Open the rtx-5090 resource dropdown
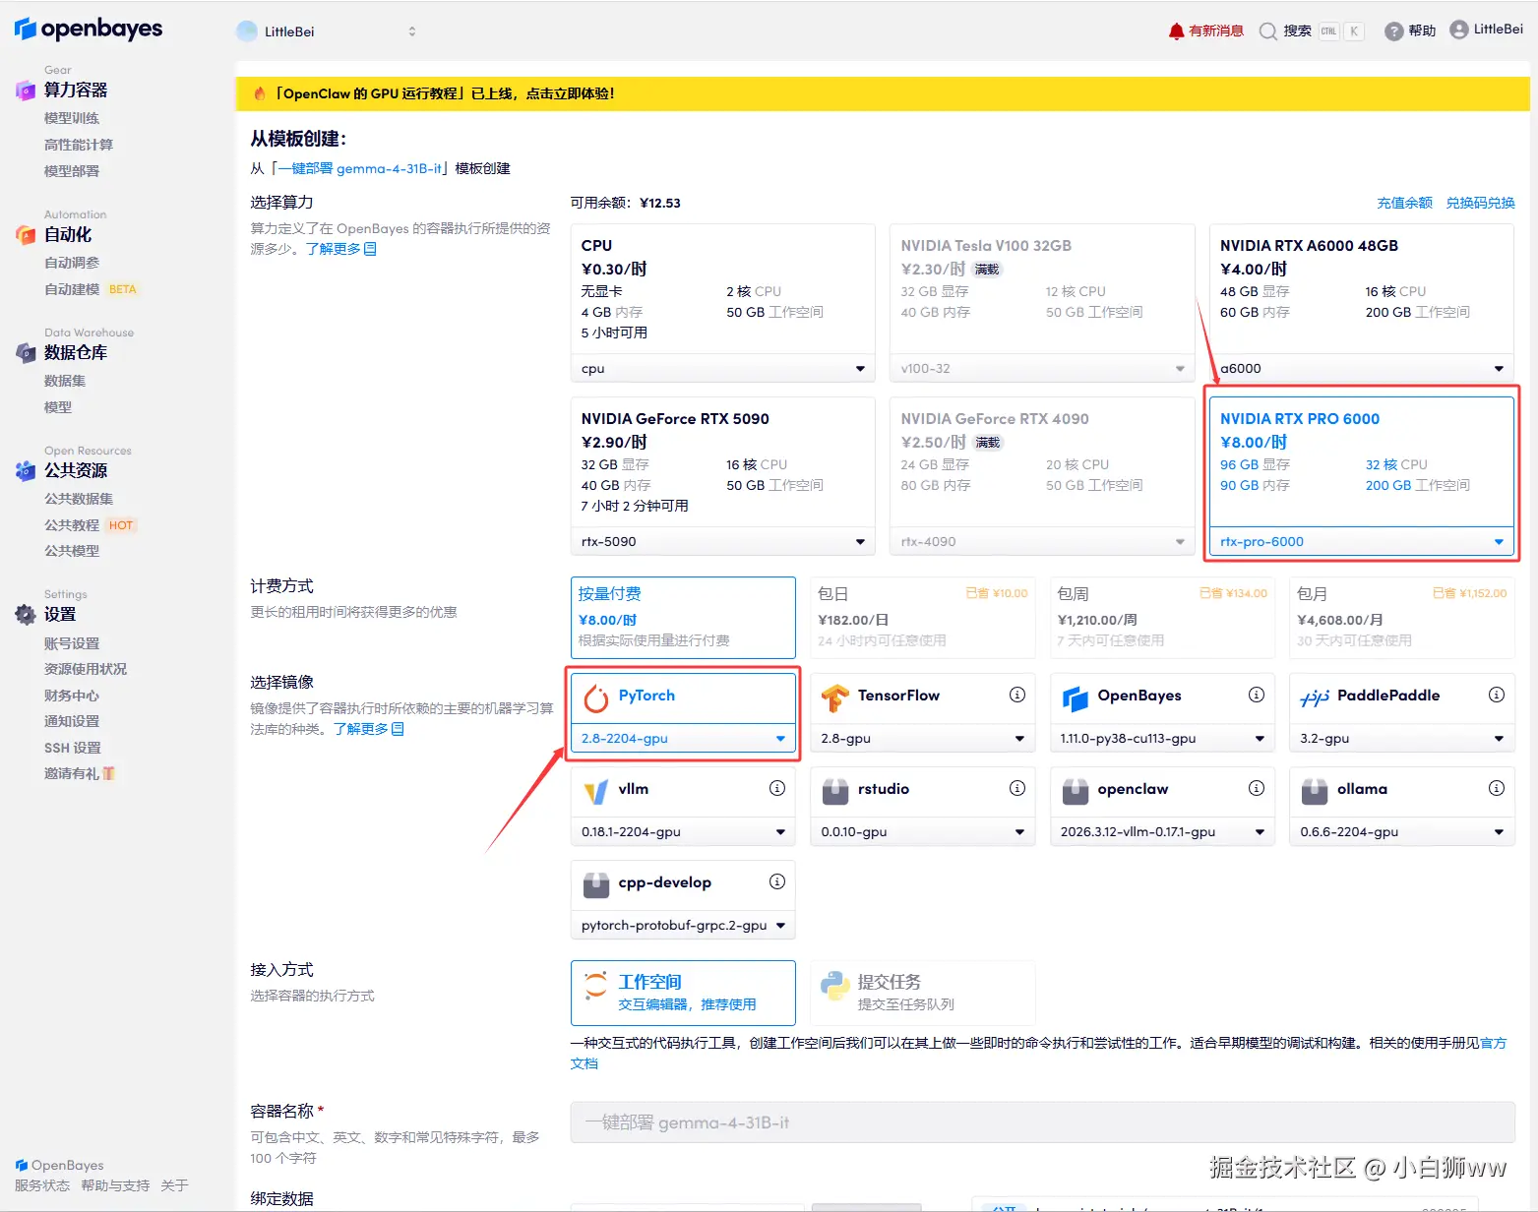 [722, 542]
